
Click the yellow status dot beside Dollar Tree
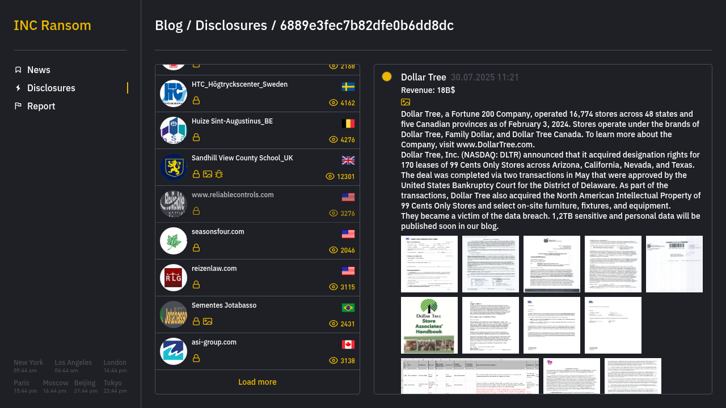(x=387, y=76)
